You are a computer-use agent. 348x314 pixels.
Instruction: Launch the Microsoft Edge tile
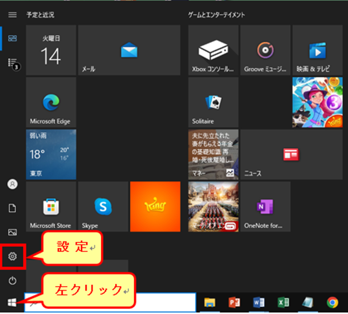(x=51, y=102)
